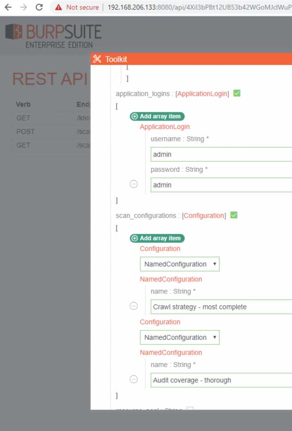Click the password field containing admin
Screen dimensions: 292x431
click(221, 185)
